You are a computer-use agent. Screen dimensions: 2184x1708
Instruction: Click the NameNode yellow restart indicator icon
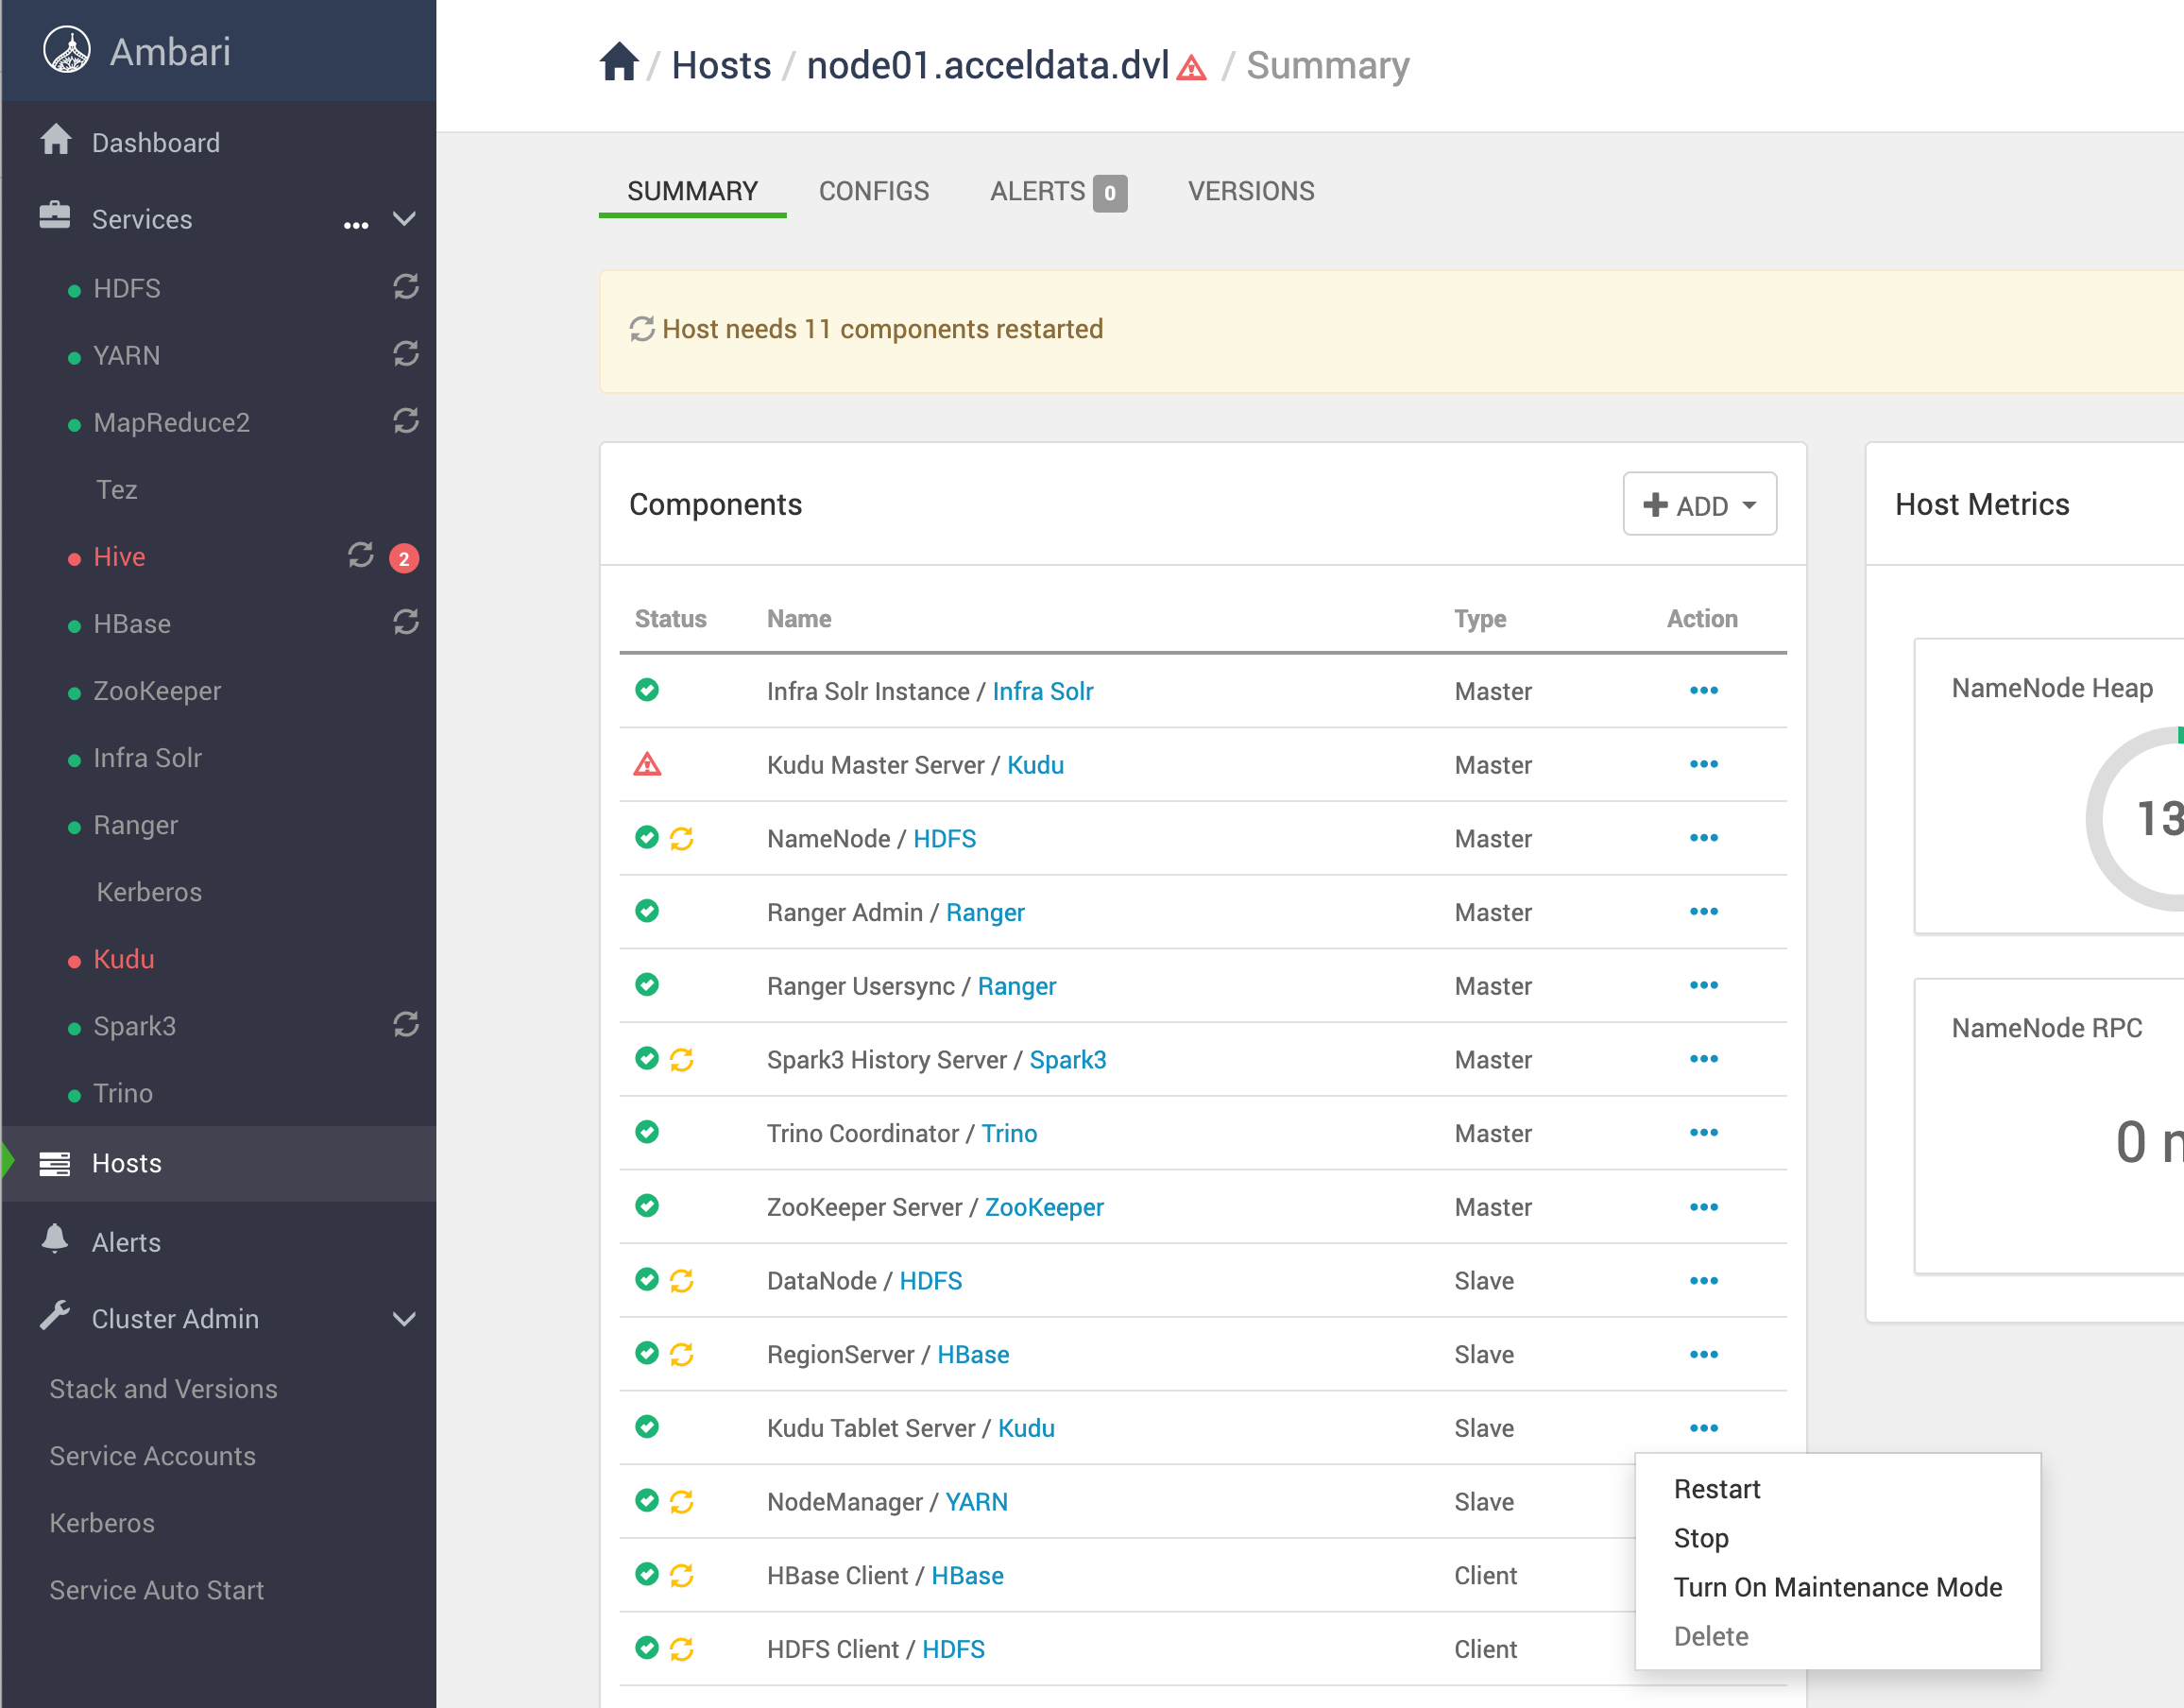[x=682, y=838]
